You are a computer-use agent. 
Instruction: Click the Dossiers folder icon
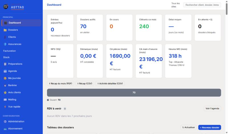click(x=5, y=30)
